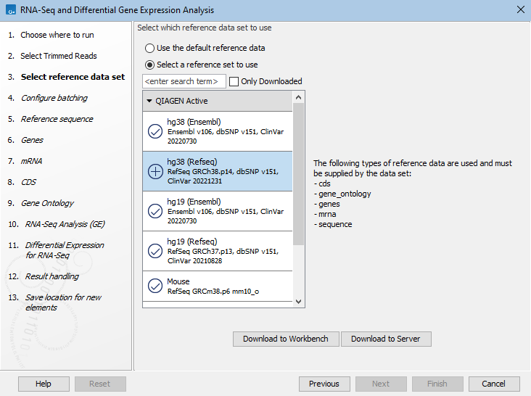Image resolution: width=531 pixels, height=396 pixels.
Task: Click the Download to Server button
Action: [x=386, y=339]
